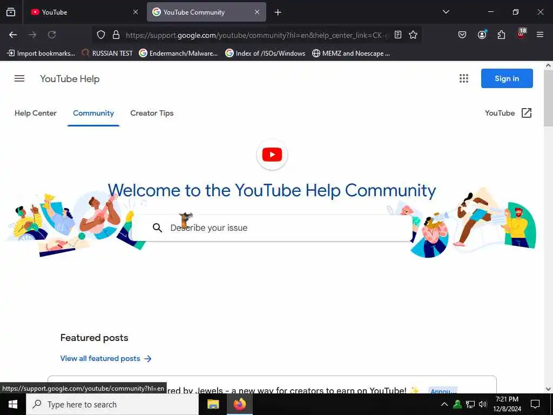The width and height of the screenshot is (553, 415).
Task: Open the Firefox account icon
Action: click(482, 35)
